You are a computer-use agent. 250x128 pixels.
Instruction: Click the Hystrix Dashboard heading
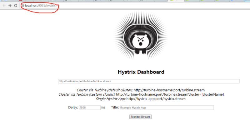click(141, 72)
